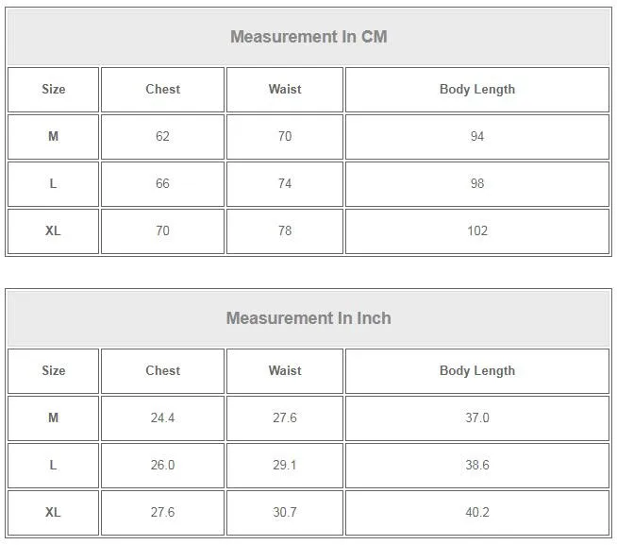Click the waist value 74 cell
This screenshot has height=545, width=617.
285,184
